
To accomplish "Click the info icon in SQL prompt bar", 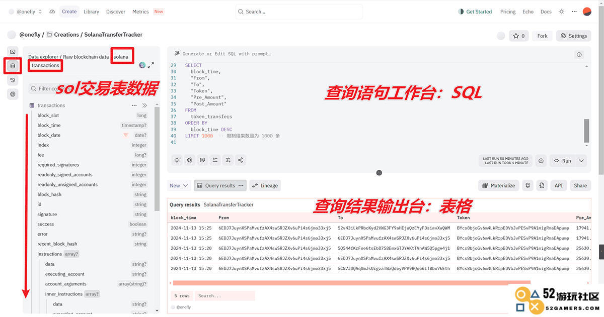I will click(579, 54).
